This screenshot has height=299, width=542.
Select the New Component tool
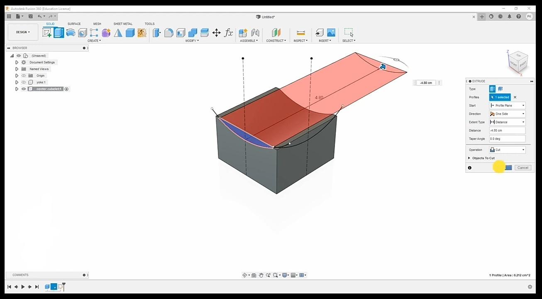click(243, 33)
